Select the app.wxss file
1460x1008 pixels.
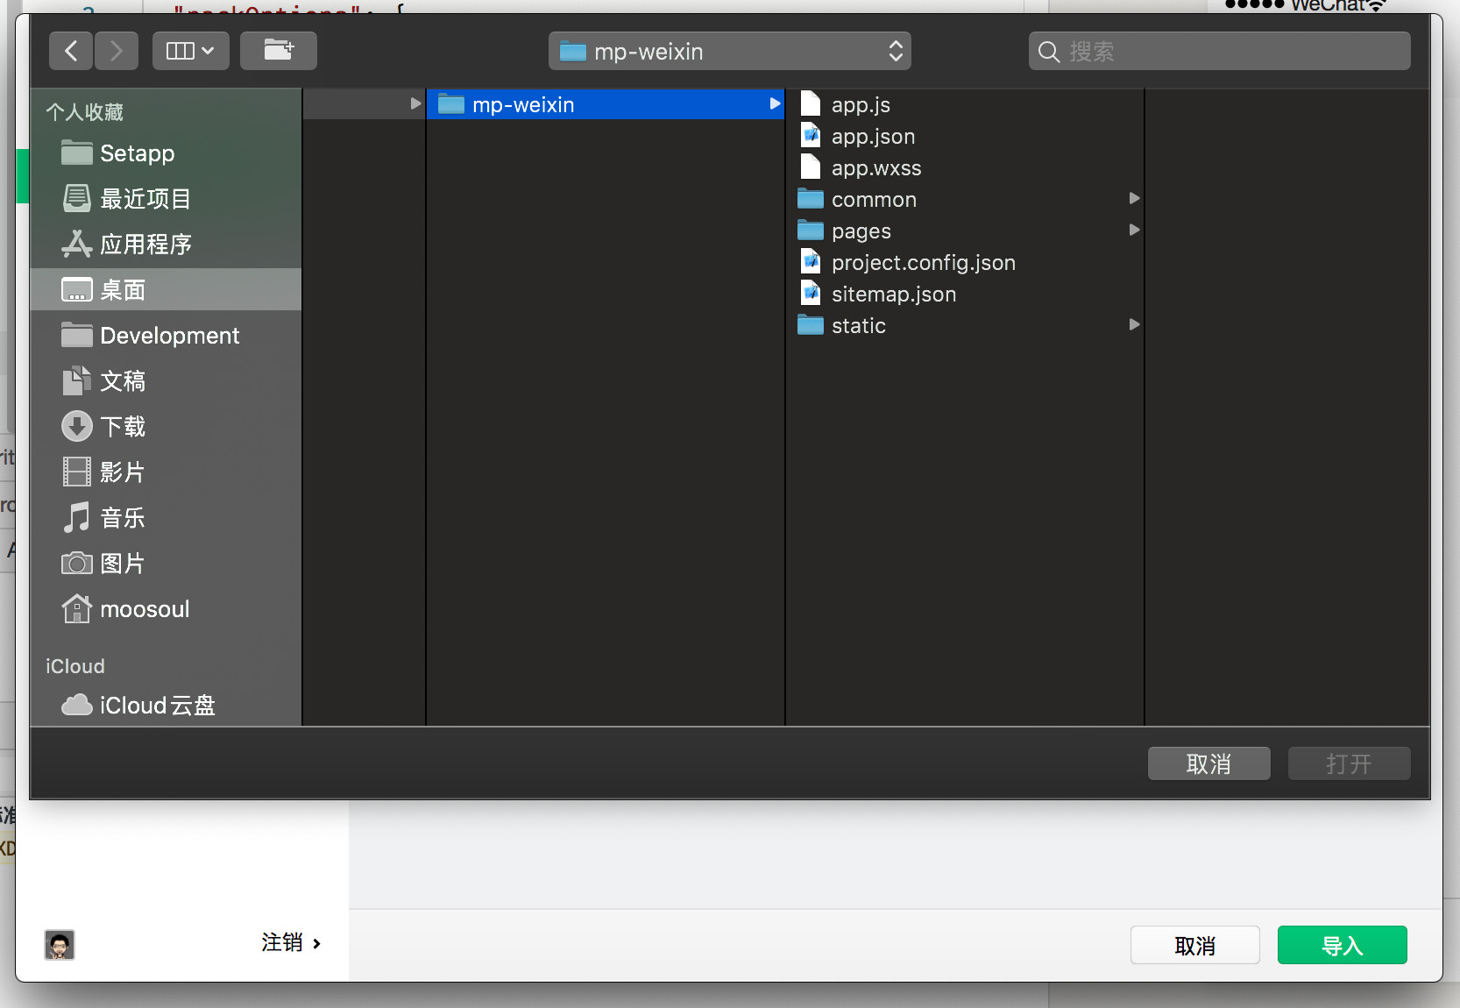coord(965,167)
